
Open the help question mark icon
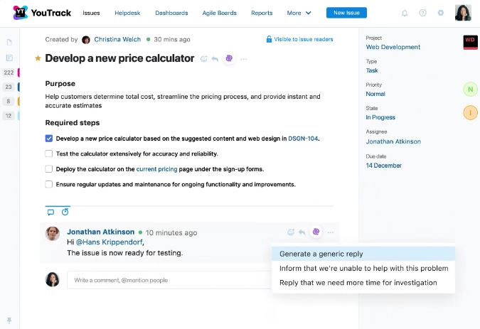(x=422, y=13)
